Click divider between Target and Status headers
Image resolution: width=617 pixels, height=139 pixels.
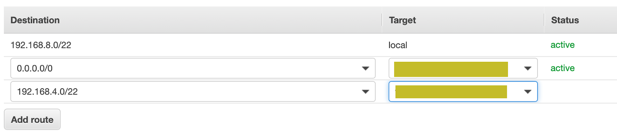(x=544, y=20)
